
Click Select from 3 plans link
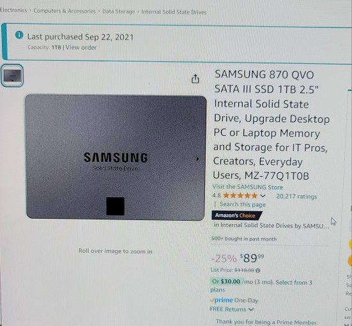pyautogui.click(x=261, y=286)
